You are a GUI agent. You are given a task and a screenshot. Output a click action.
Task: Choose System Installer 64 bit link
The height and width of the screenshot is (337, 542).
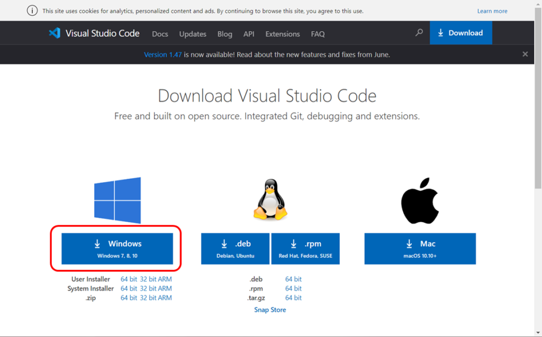129,288
